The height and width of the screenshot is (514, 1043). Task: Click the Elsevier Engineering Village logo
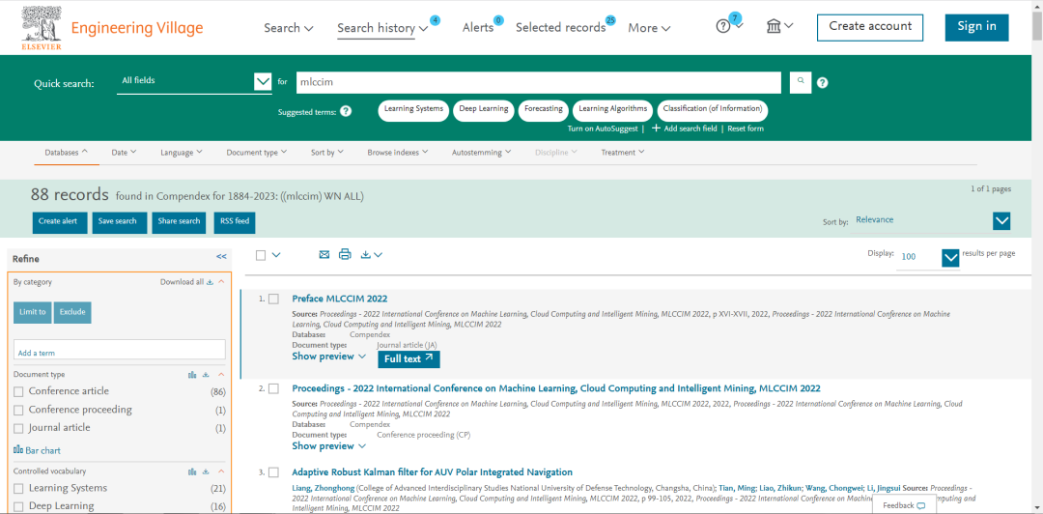pos(112,29)
